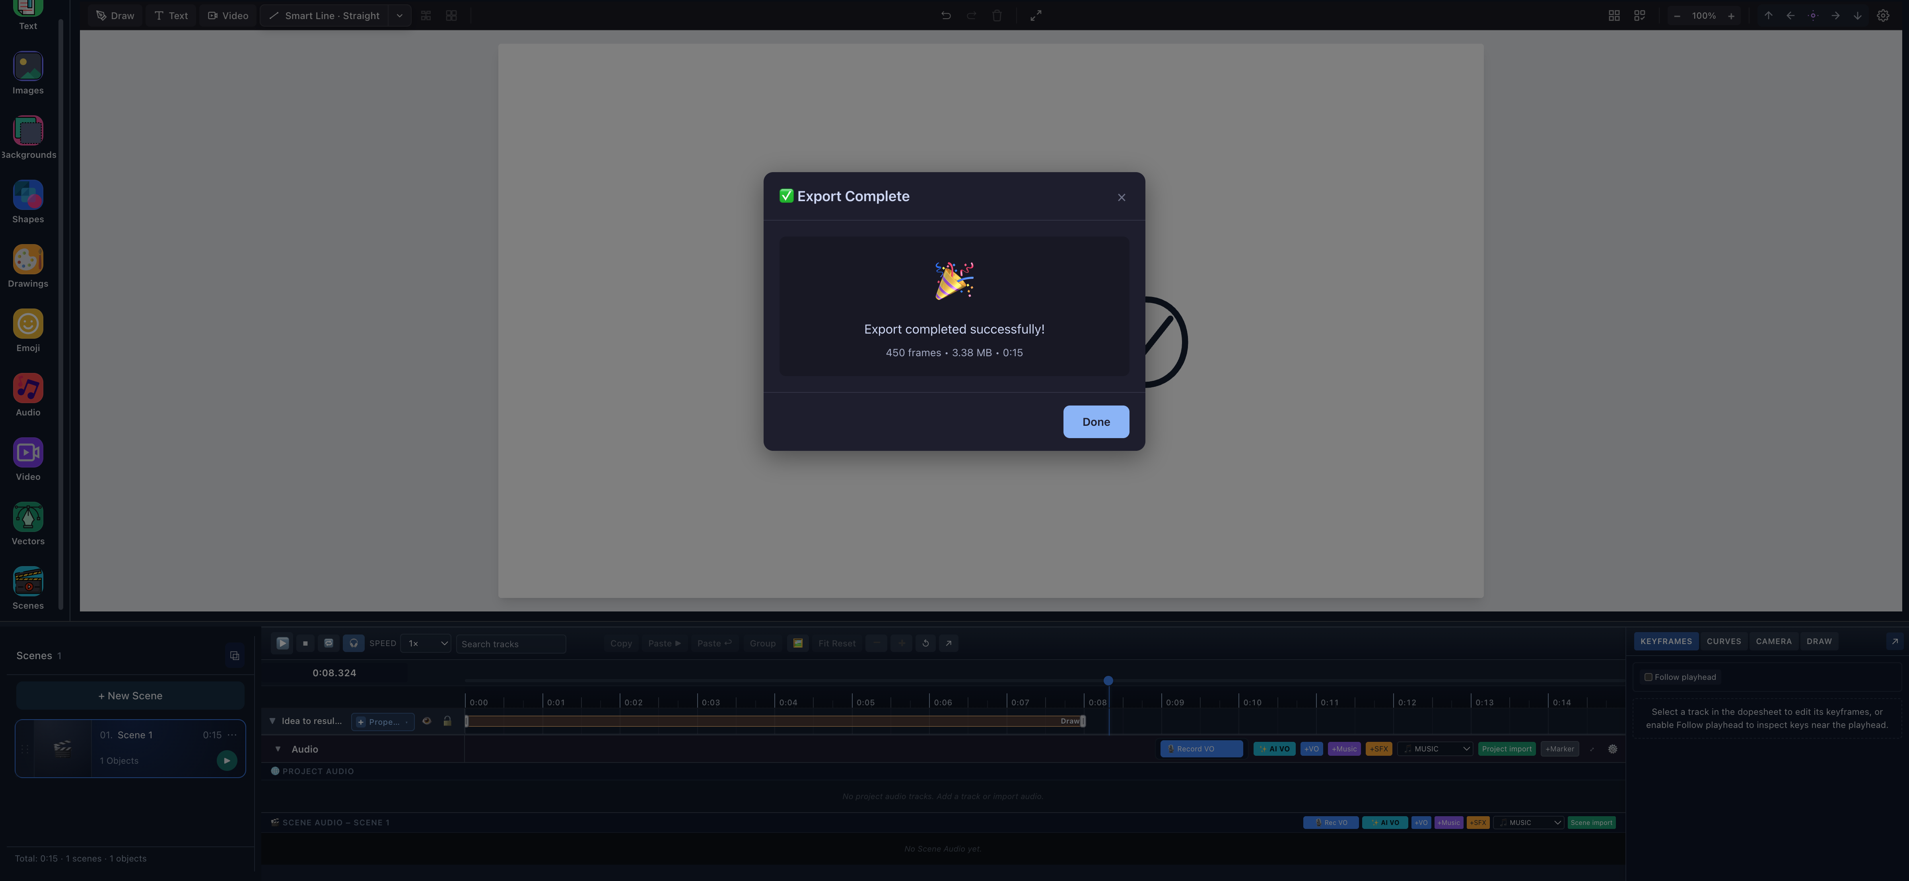Toggle the lock on Idea to result track

(447, 721)
